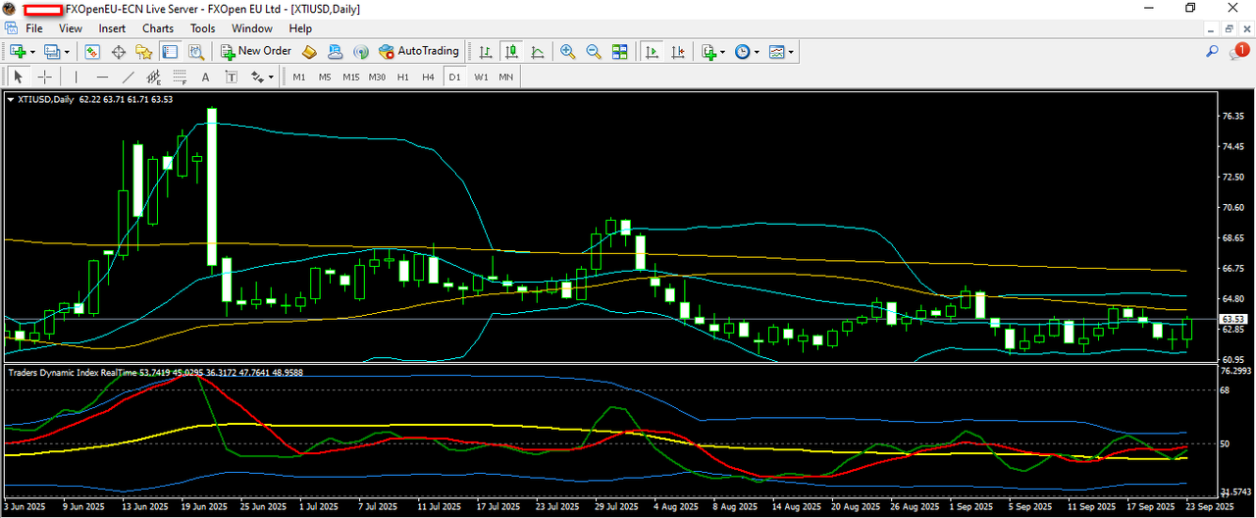This screenshot has height=518, width=1256.
Task: Switch timeframe to H4
Action: (429, 77)
